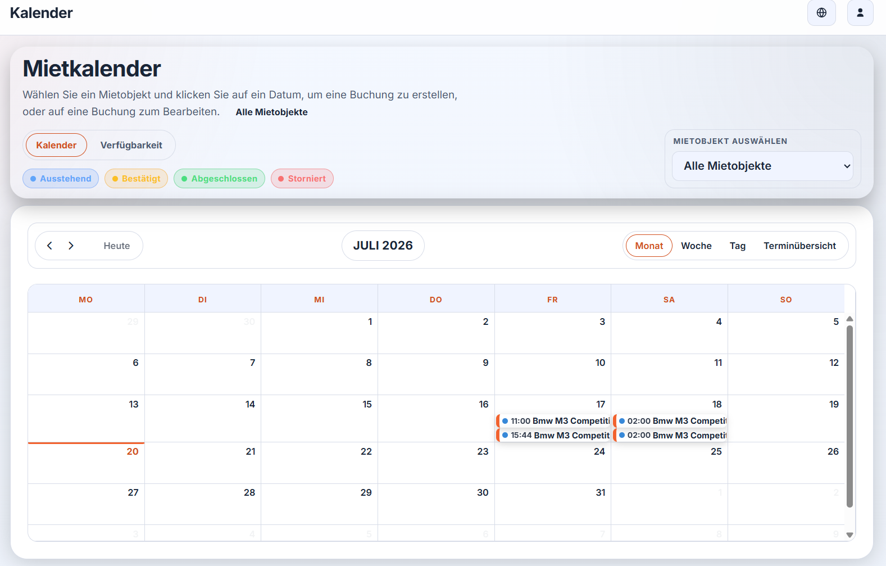Image resolution: width=886 pixels, height=566 pixels.
Task: Go to next month arrow
Action: 71,246
